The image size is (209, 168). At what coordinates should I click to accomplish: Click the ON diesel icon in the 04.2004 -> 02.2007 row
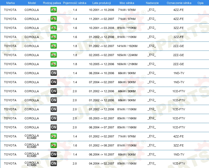[53, 163]
